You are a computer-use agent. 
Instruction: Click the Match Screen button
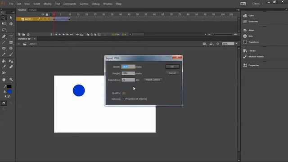(x=153, y=80)
